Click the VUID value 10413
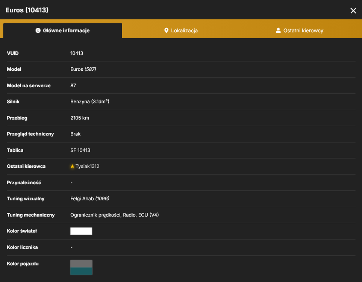Image resolution: width=362 pixels, height=282 pixels. pyautogui.click(x=77, y=53)
